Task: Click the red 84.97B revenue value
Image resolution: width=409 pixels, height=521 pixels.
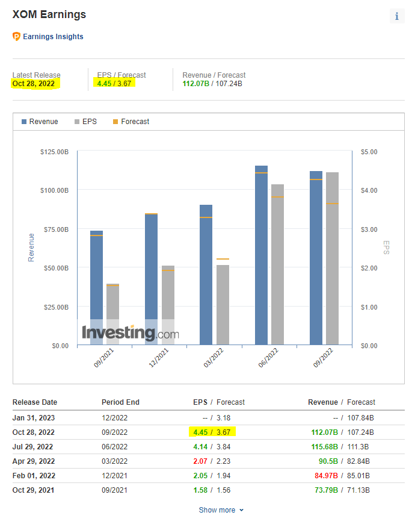Action: [x=327, y=475]
